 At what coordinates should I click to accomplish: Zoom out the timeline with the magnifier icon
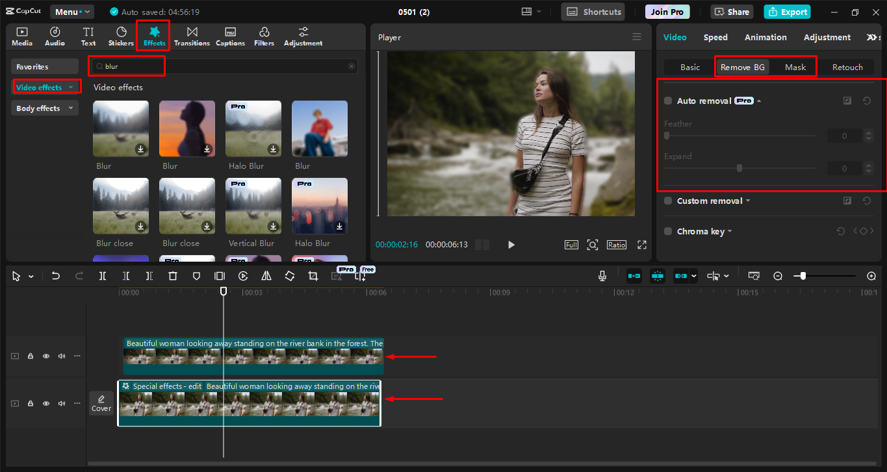coord(778,275)
